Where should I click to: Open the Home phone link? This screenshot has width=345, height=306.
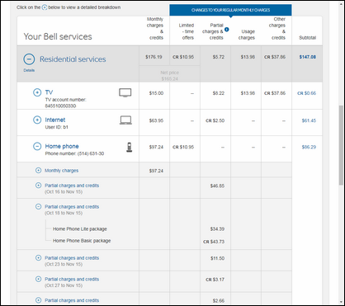62,146
